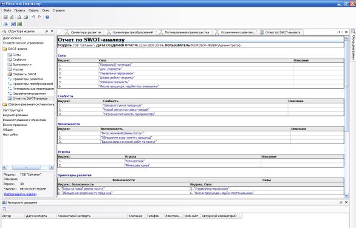Open "Конкуренція" threat link
Image resolution: width=356 pixels, height=228 pixels.
[x=135, y=161]
